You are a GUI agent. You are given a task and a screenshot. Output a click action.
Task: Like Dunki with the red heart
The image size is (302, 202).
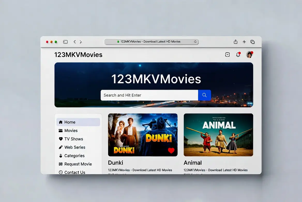[x=171, y=150]
